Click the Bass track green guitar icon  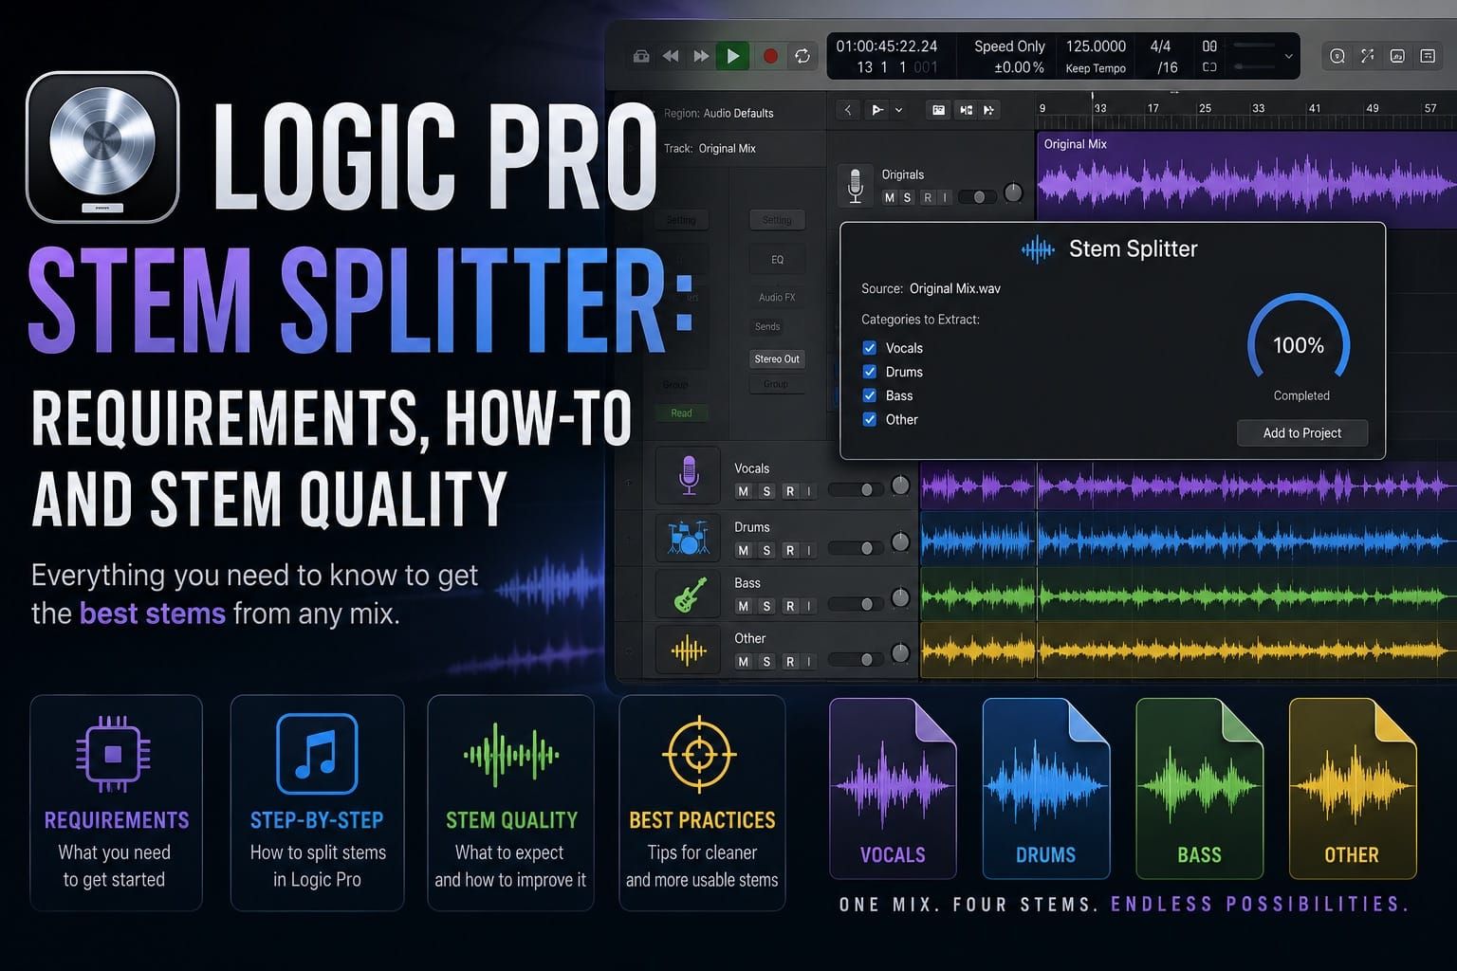pos(689,595)
